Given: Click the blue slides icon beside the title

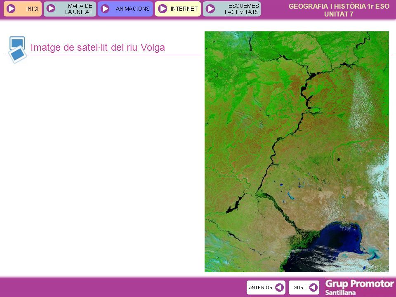Looking at the screenshot, I should pos(17,49).
